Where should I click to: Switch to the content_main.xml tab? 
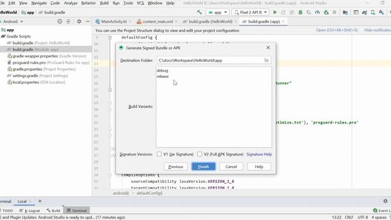pyautogui.click(x=158, y=22)
